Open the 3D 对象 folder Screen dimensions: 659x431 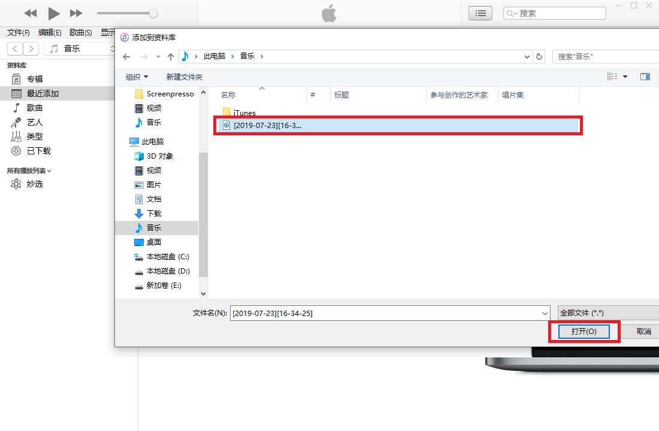coord(159,156)
